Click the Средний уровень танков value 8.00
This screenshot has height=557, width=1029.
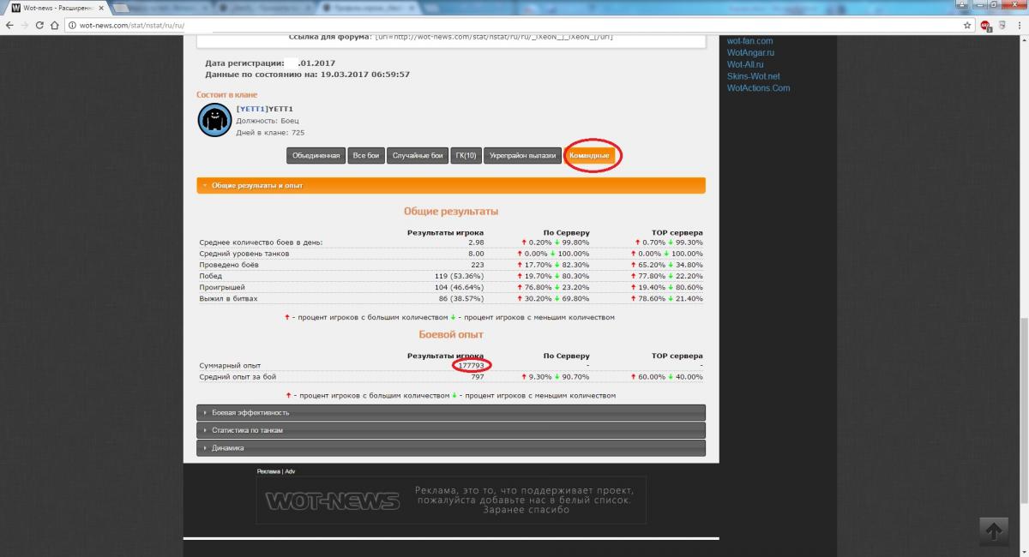[x=476, y=255]
